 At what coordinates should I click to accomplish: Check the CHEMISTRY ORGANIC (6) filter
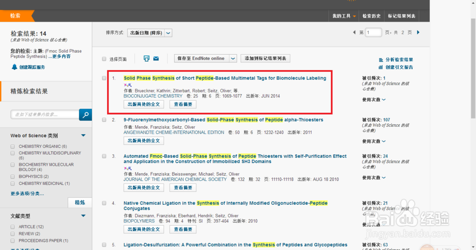tap(12, 146)
